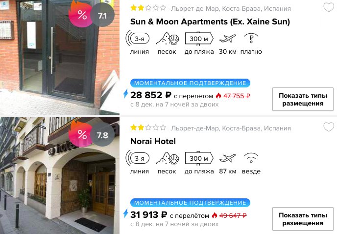The height and width of the screenshot is (234, 337).
Task: Open the Norai Hotel title link
Action: tap(153, 141)
